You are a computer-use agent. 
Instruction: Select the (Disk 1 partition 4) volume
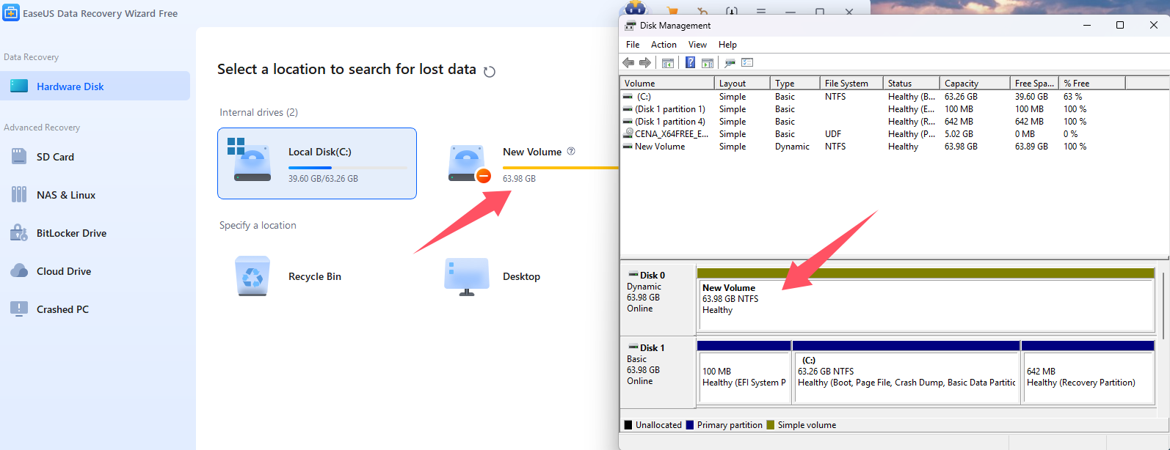coord(670,121)
